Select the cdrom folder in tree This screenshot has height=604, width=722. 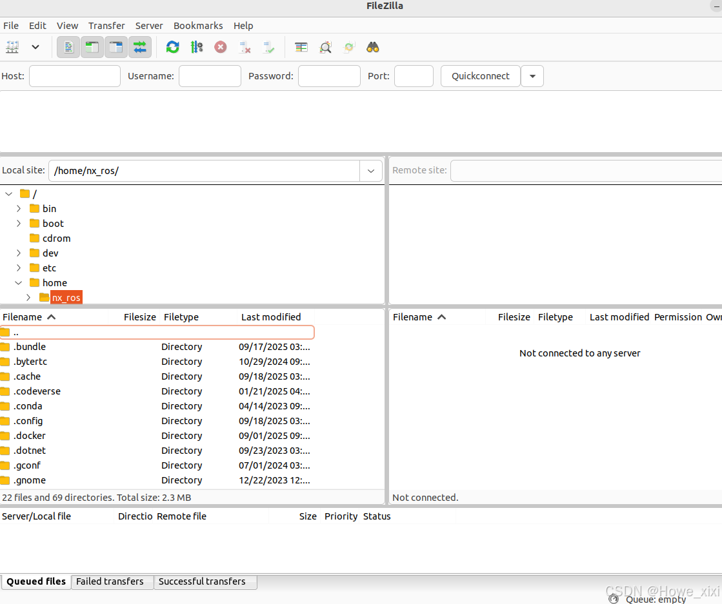click(56, 239)
